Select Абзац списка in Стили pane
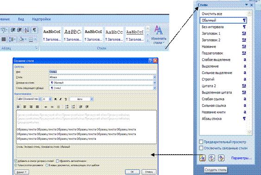The image size is (261, 175). coord(223,119)
